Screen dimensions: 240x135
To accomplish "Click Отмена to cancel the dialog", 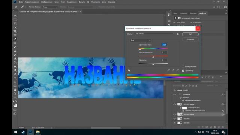I will (x=190, y=39).
